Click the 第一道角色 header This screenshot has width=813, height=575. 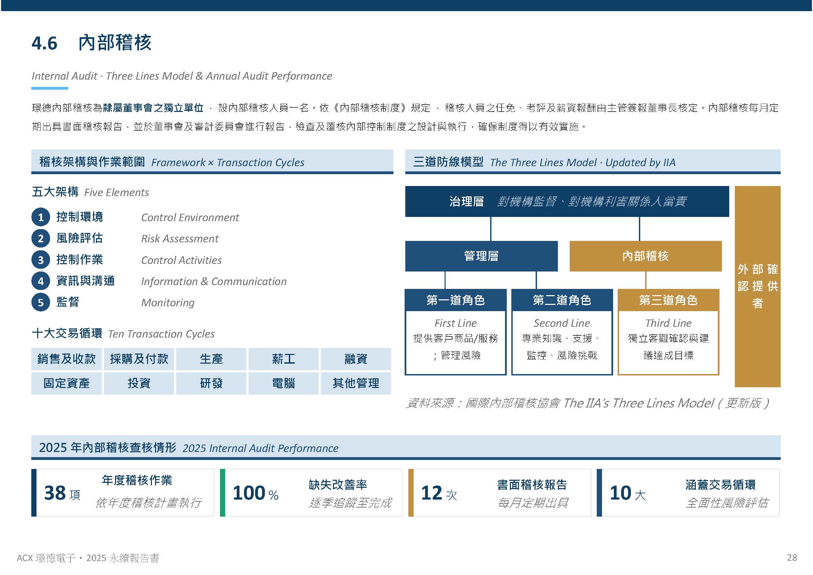(456, 300)
